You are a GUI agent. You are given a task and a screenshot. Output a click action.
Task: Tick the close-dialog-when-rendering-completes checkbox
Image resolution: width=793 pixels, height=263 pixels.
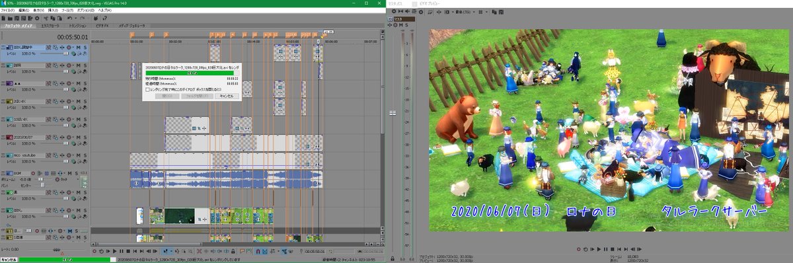click(x=147, y=89)
